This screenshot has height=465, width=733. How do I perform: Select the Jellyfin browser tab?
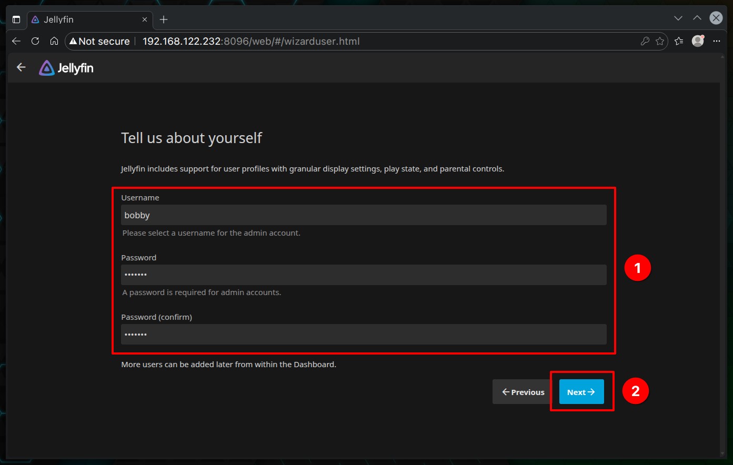point(84,19)
